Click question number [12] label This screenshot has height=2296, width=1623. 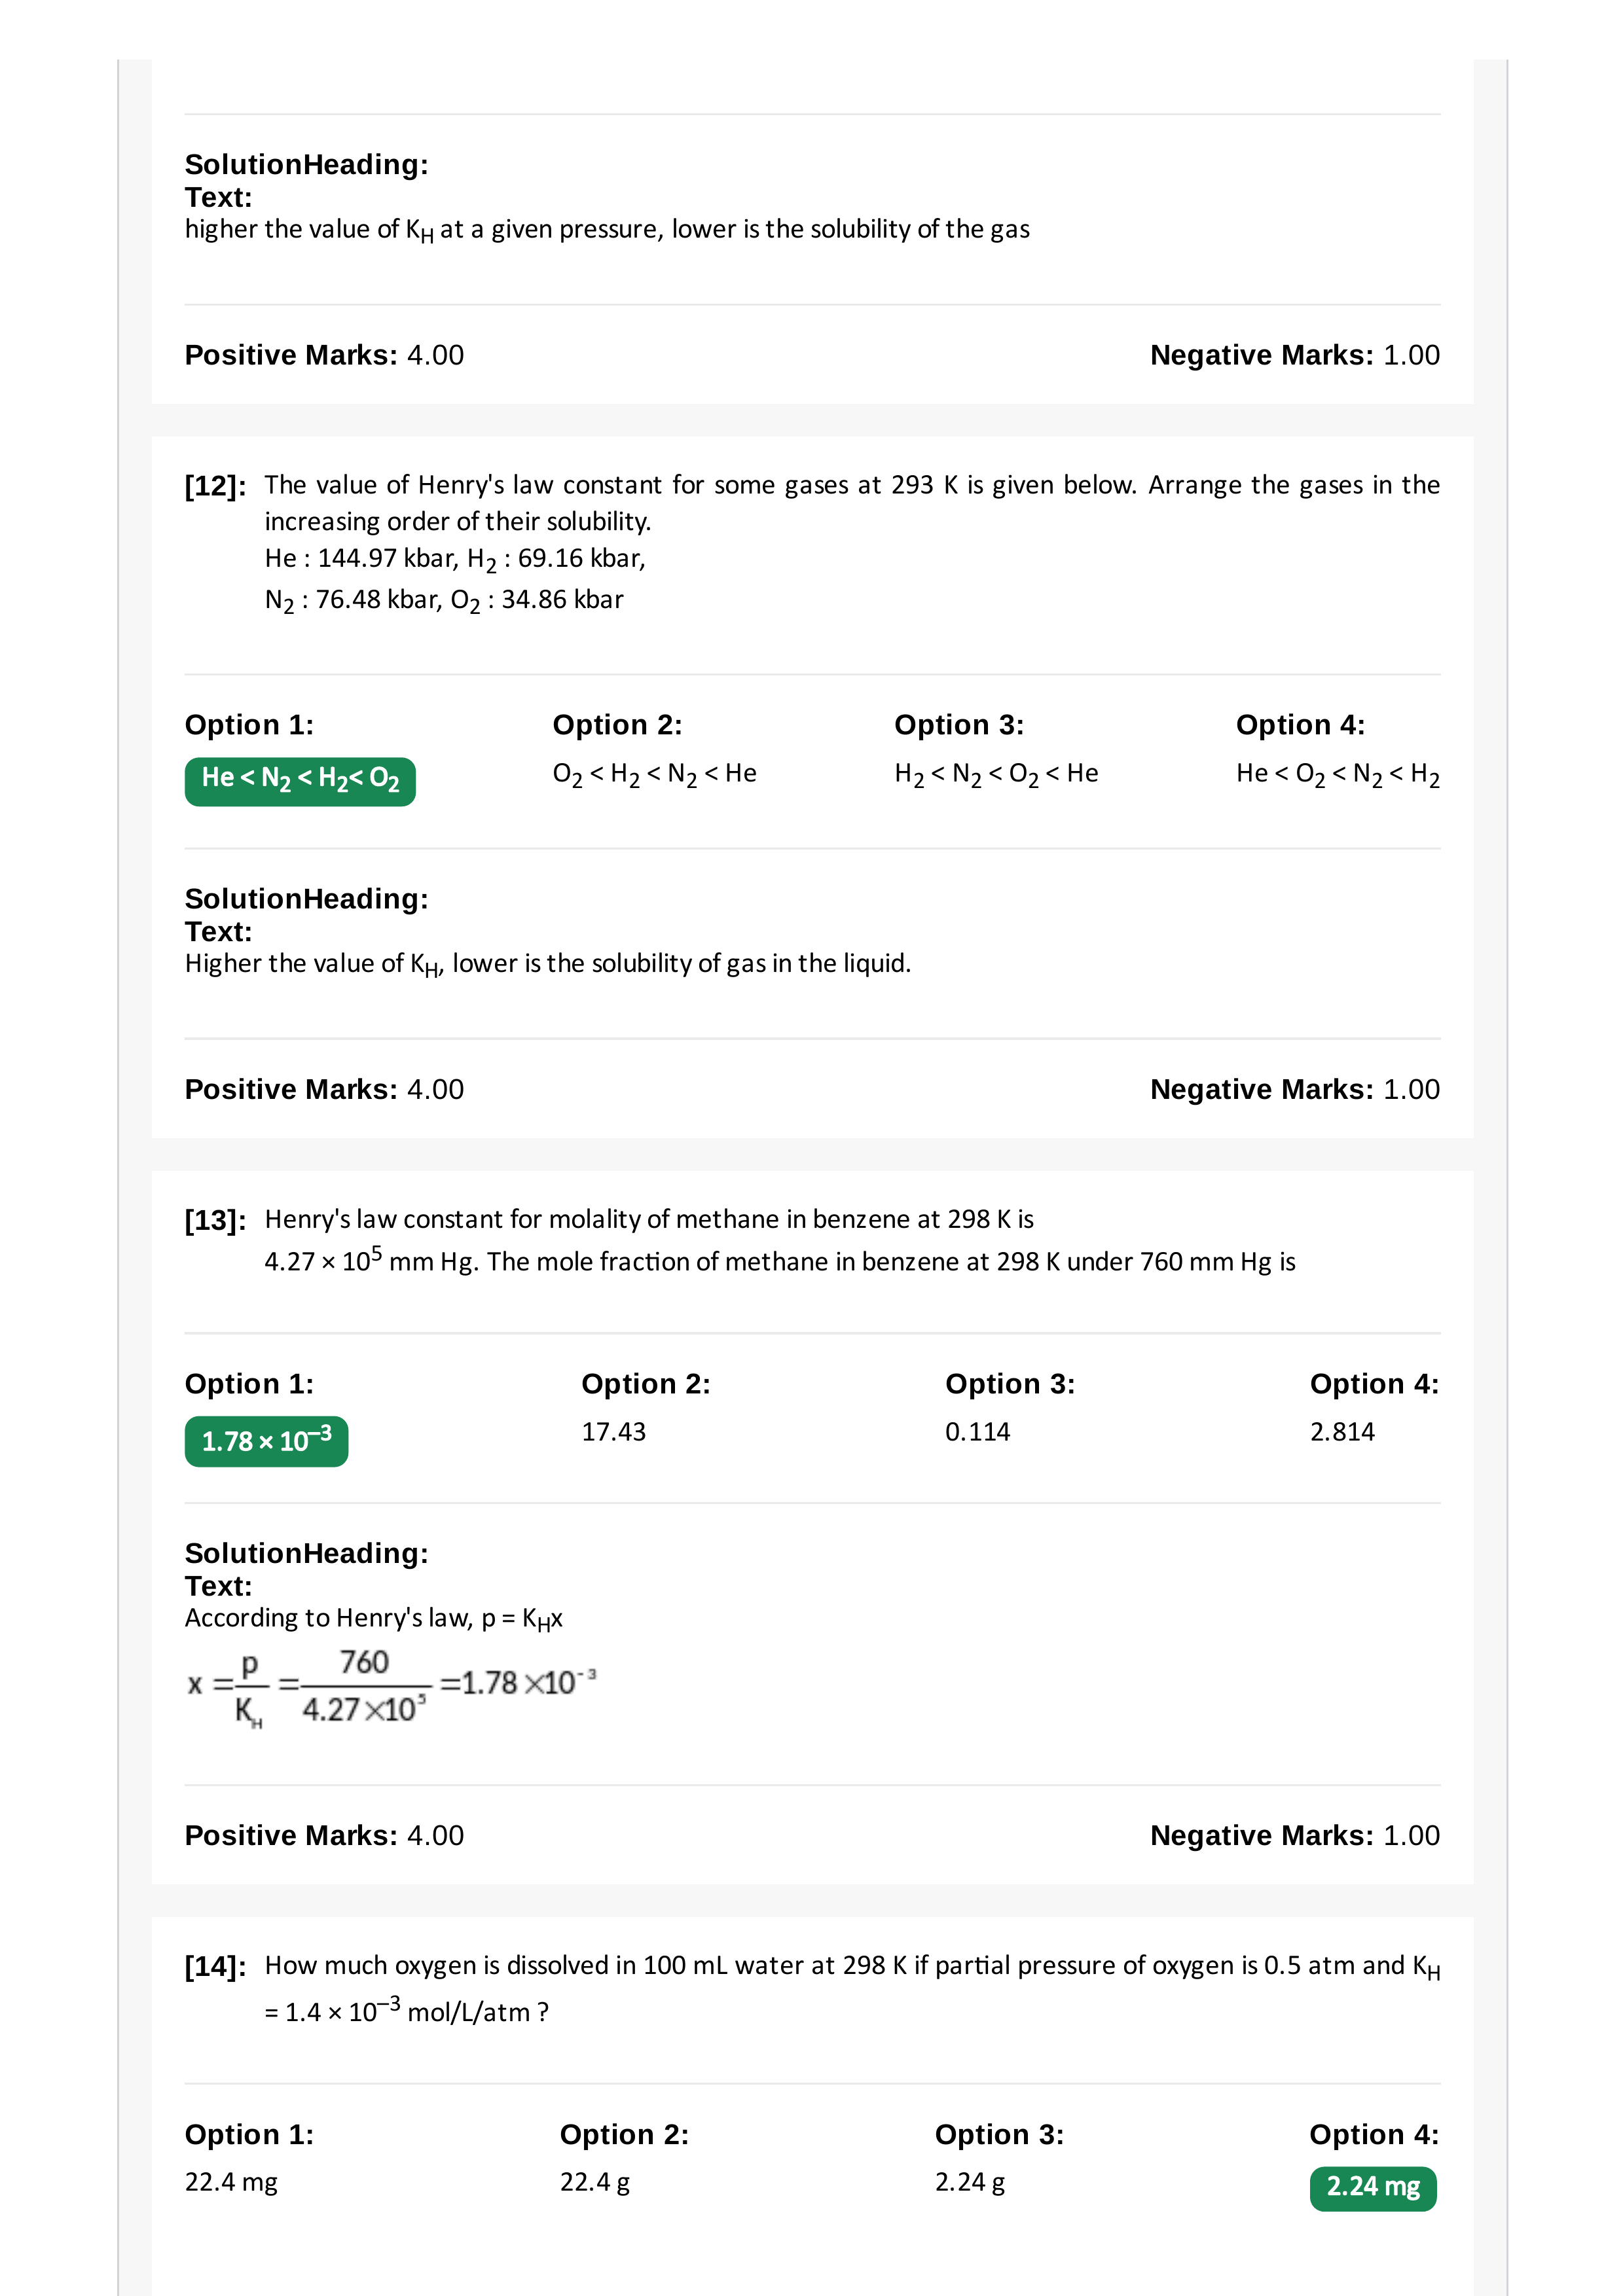pos(215,486)
